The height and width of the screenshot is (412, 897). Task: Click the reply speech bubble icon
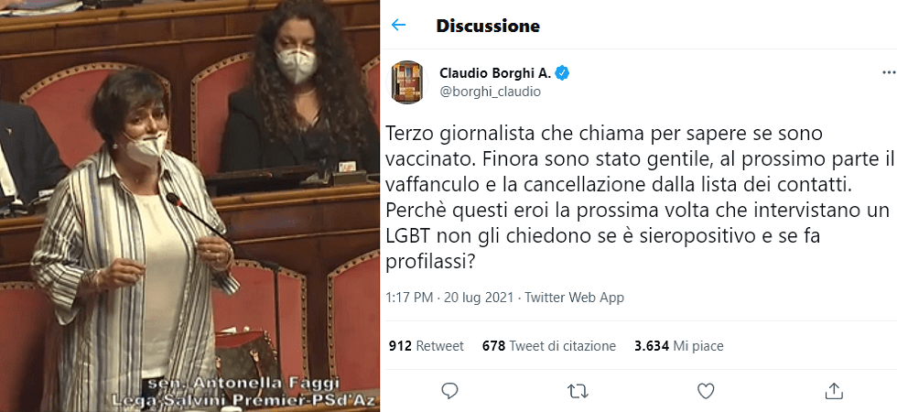pyautogui.click(x=449, y=390)
